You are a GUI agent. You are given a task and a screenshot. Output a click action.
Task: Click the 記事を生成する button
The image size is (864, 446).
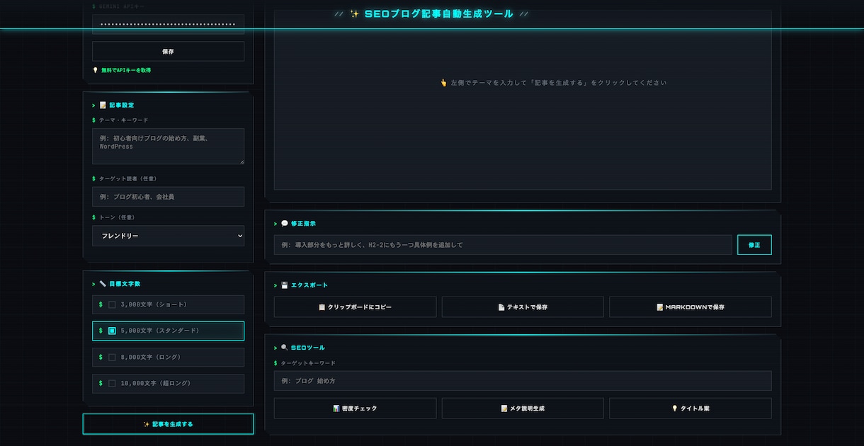[x=168, y=424]
